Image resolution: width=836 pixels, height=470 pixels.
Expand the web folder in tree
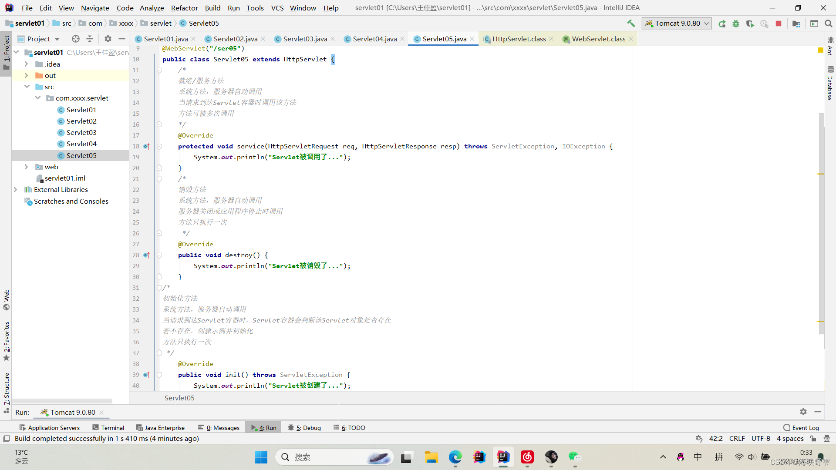[26, 167]
